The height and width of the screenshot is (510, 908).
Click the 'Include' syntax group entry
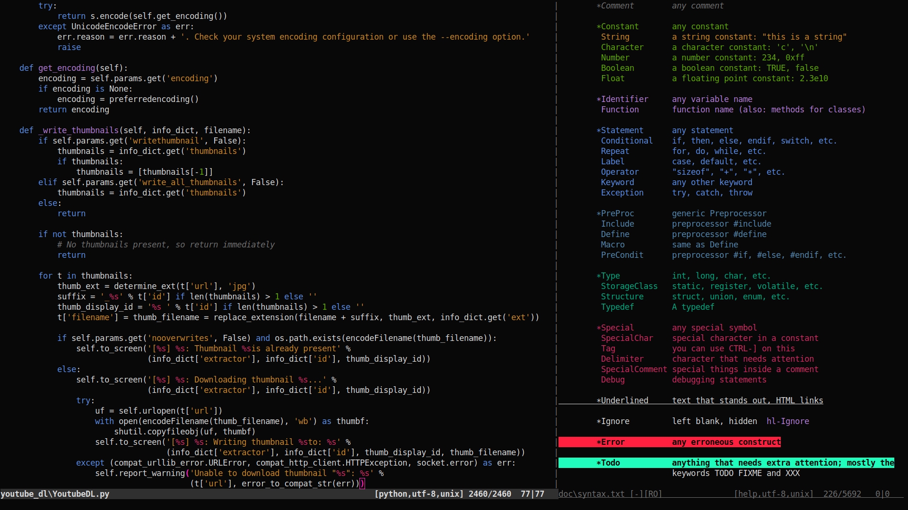[x=617, y=224]
